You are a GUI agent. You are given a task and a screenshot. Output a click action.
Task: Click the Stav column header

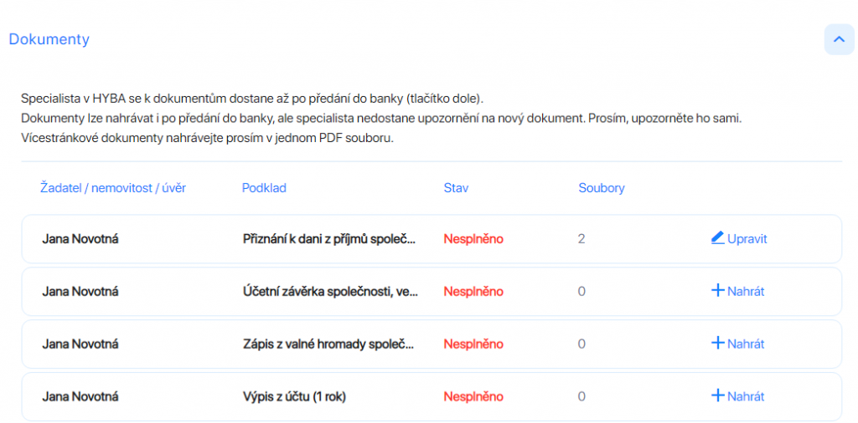click(457, 188)
